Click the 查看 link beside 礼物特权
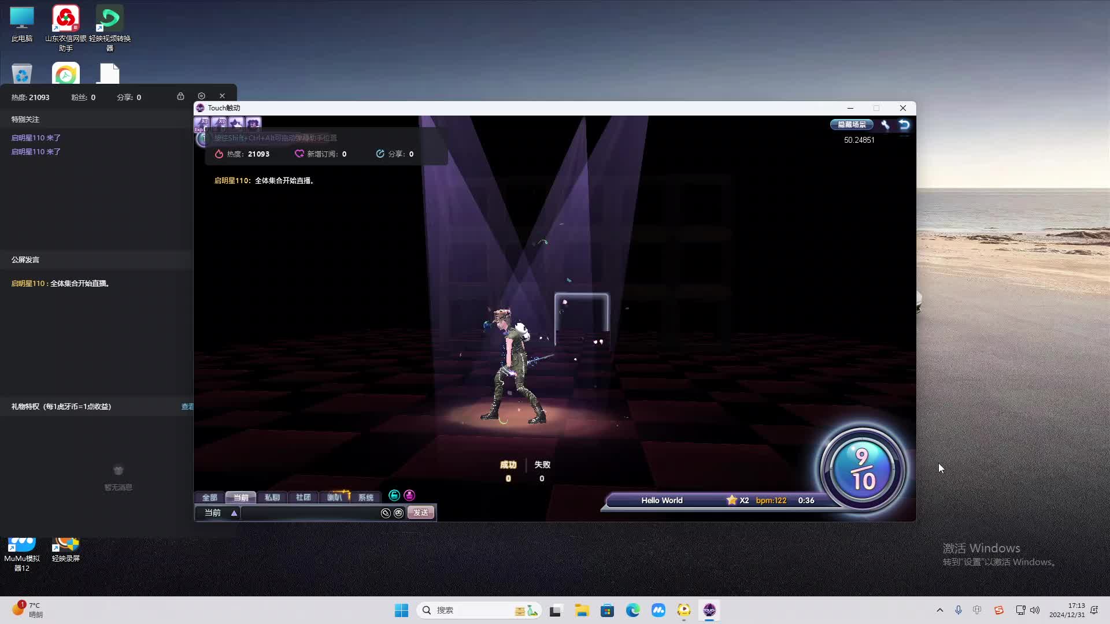Image resolution: width=1110 pixels, height=624 pixels. click(x=187, y=407)
